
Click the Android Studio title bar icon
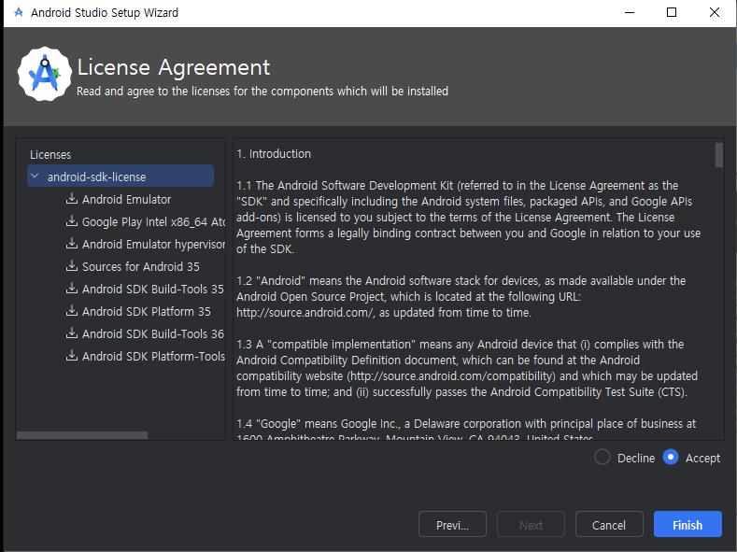point(19,12)
